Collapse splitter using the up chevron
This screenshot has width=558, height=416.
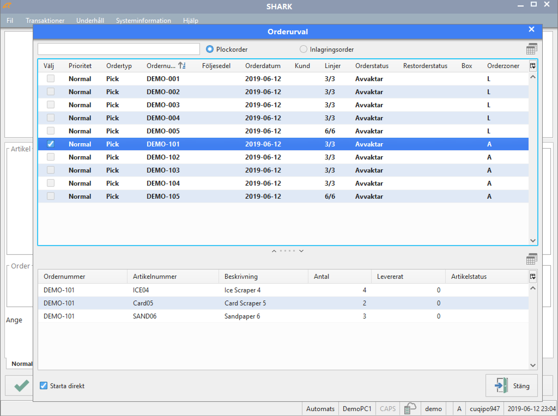pos(274,251)
